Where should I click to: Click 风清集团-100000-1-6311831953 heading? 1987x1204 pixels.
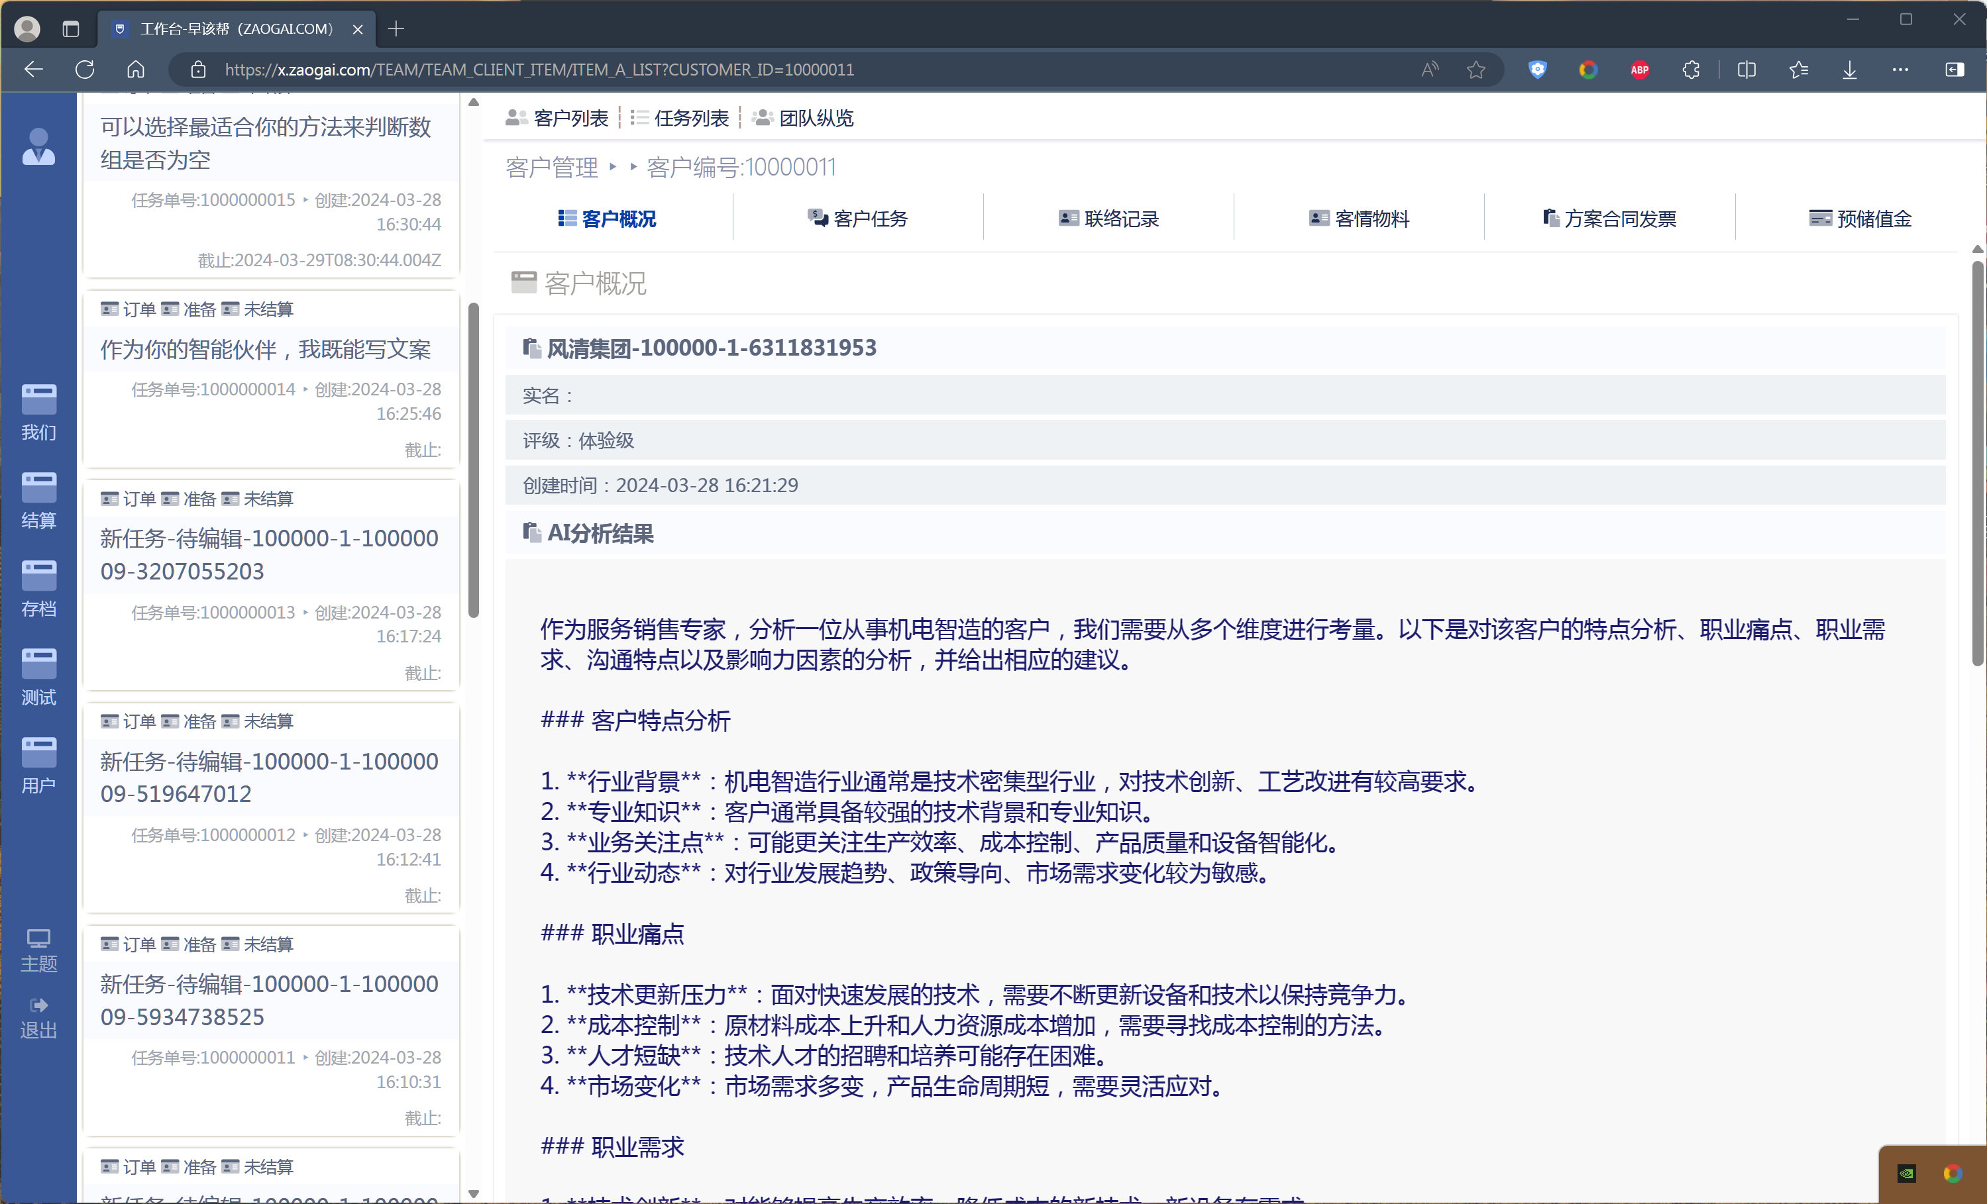712,348
